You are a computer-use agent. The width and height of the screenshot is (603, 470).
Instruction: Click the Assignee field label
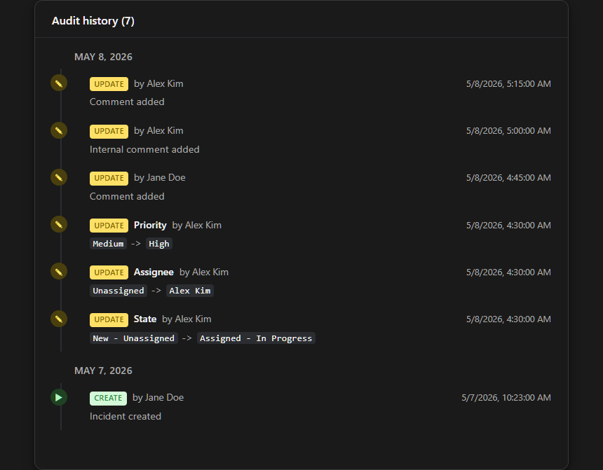coord(154,272)
